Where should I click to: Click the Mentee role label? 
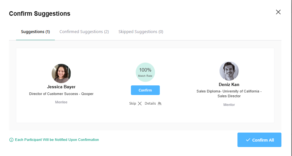[61, 102]
